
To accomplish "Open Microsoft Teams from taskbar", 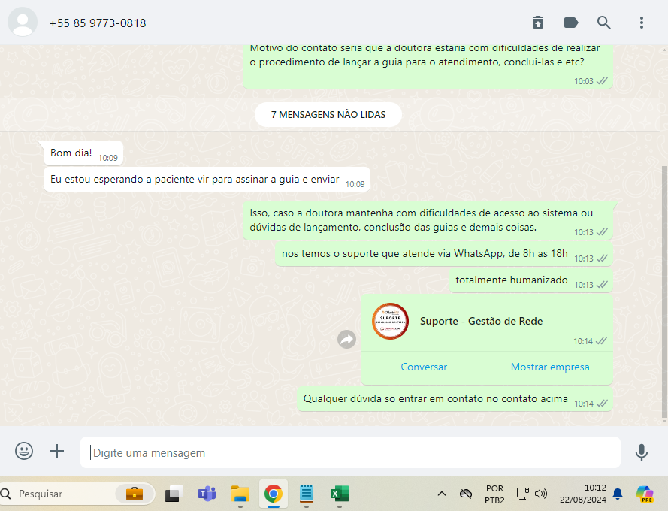I will pos(207,494).
